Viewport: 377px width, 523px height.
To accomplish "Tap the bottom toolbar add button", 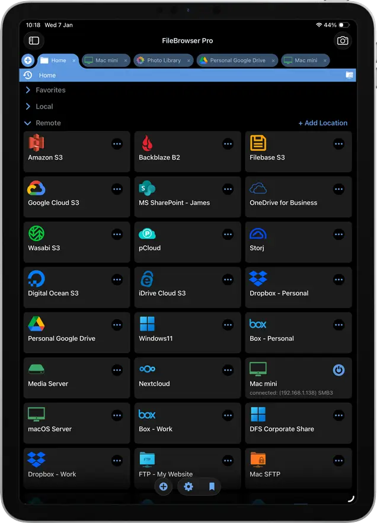I will 163,487.
